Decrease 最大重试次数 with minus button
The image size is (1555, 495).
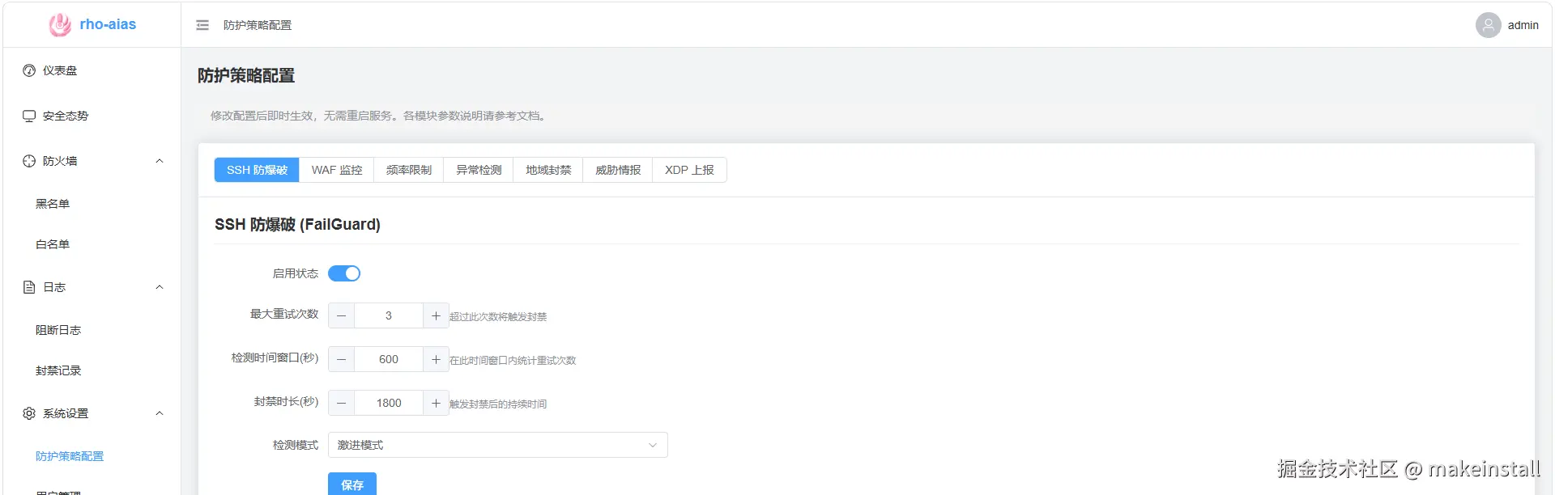[341, 315]
